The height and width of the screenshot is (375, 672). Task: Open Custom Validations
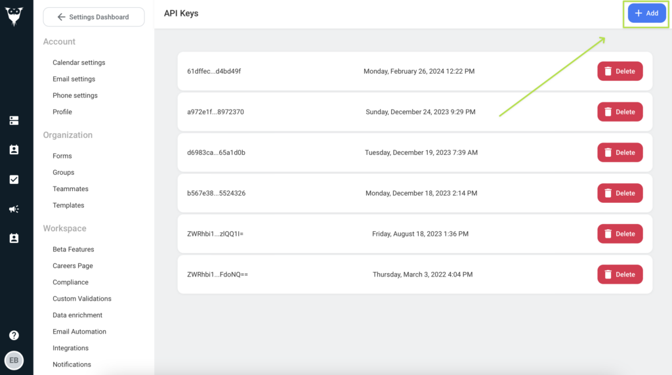82,299
